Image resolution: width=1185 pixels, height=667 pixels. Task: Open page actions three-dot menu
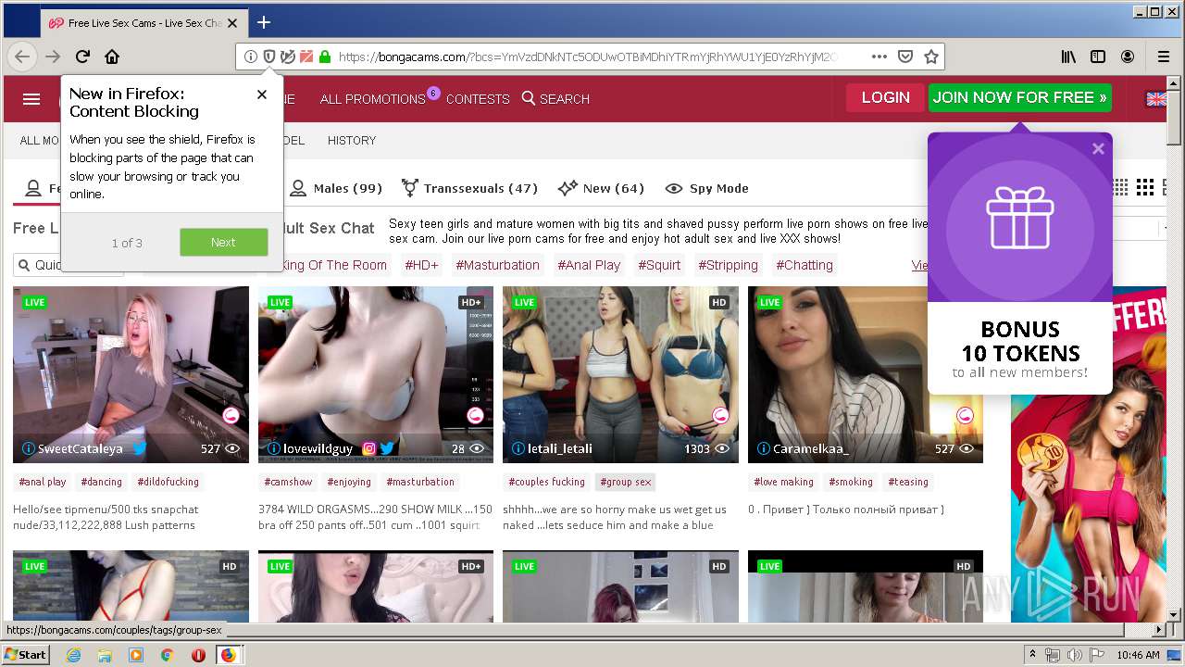[879, 57]
